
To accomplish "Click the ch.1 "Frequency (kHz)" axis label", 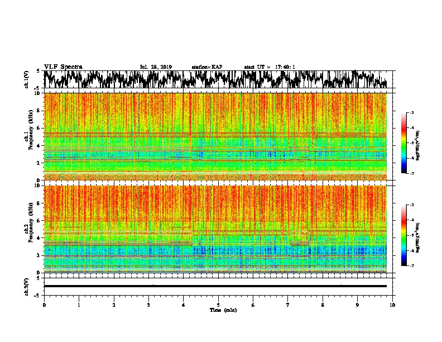I will [x=31, y=130].
